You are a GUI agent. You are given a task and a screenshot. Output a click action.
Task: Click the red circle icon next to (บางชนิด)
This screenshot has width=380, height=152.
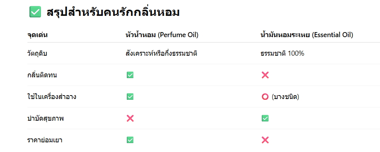265,97
